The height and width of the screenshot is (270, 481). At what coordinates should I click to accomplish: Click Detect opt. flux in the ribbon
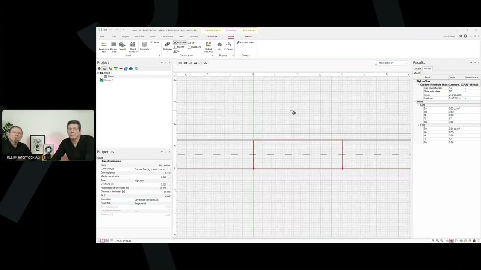point(209,47)
